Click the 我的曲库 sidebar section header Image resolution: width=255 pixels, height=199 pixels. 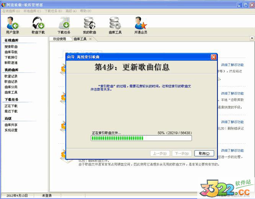(x=11, y=70)
